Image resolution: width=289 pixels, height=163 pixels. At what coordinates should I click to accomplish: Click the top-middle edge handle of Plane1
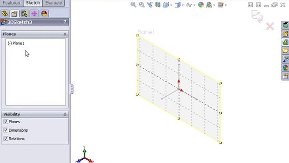click(179, 59)
